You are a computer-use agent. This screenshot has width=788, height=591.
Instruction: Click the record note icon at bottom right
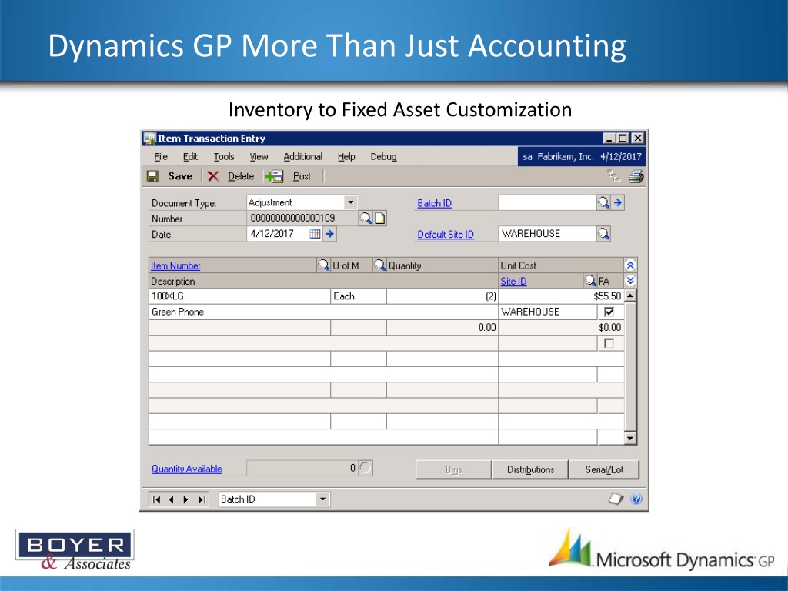point(616,499)
